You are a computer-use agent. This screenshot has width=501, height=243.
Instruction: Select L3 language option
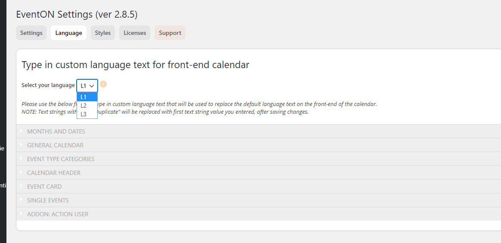click(x=83, y=114)
